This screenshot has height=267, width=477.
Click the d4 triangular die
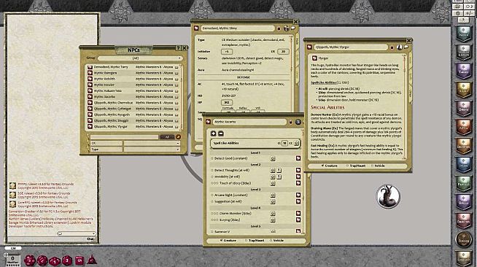(x=92, y=260)
